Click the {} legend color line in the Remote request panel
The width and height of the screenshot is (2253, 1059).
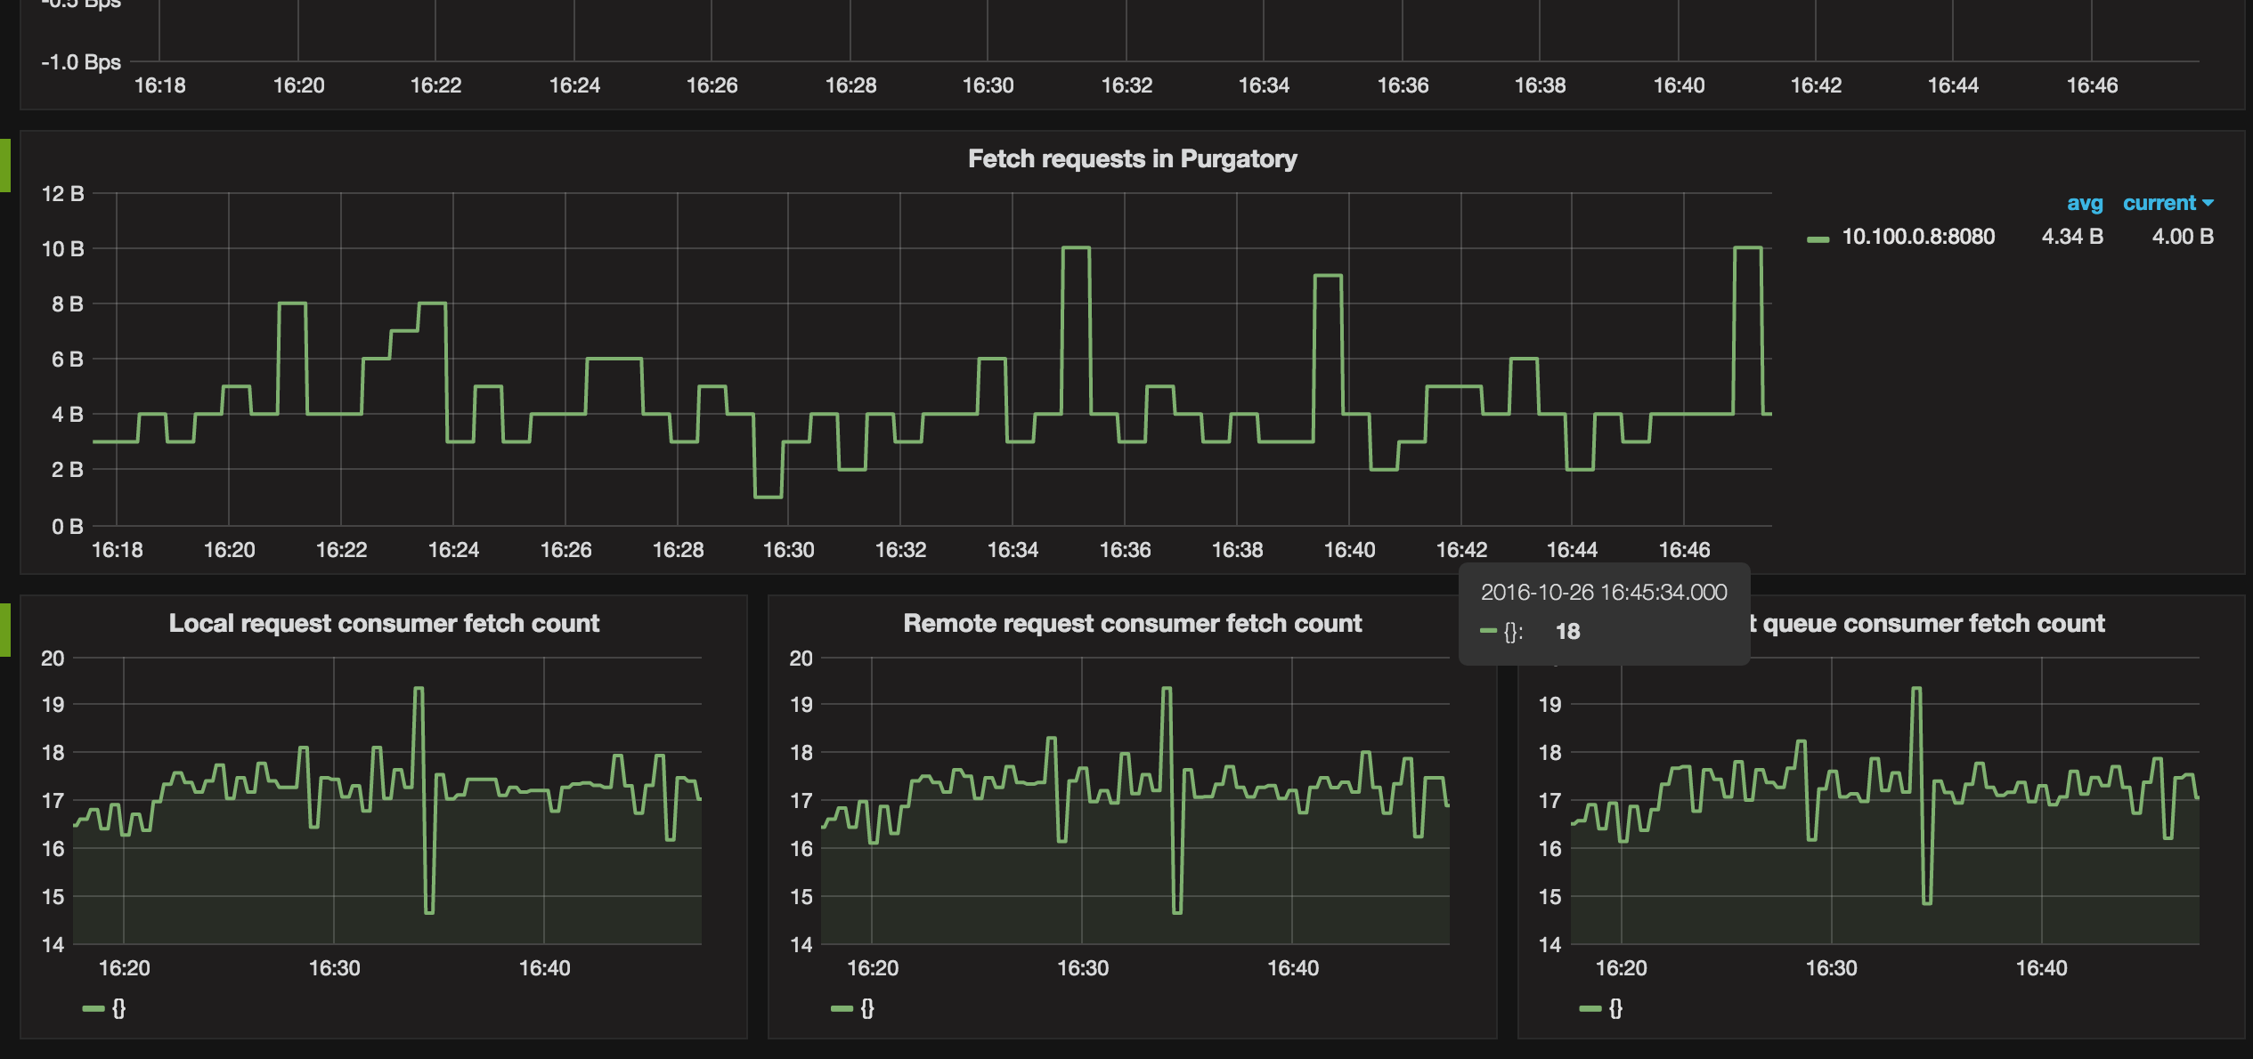842,1008
